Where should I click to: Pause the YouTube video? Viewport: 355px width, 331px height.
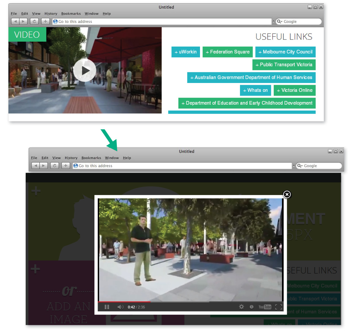107,307
